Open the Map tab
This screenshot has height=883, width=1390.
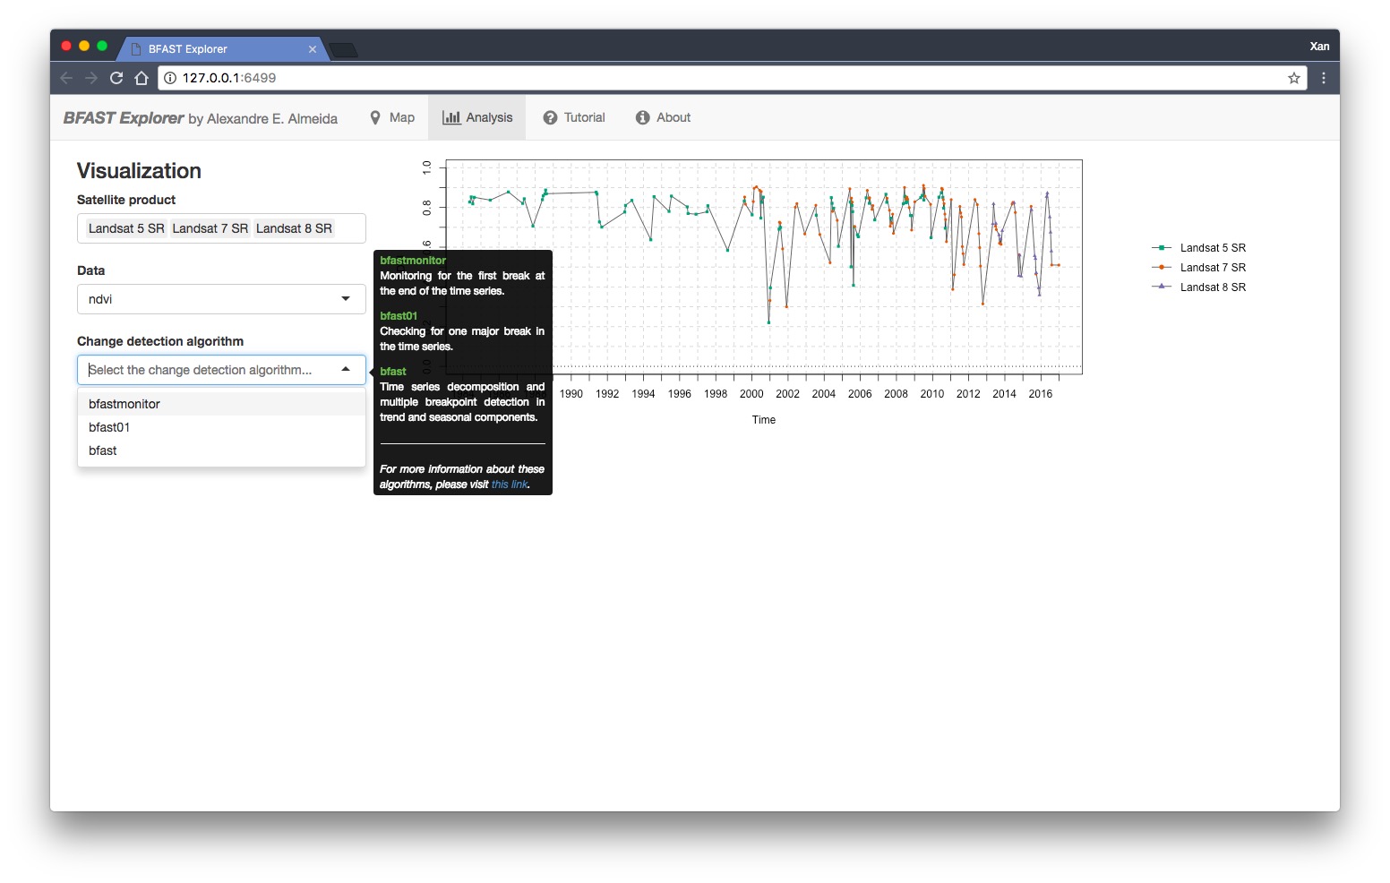coord(392,117)
